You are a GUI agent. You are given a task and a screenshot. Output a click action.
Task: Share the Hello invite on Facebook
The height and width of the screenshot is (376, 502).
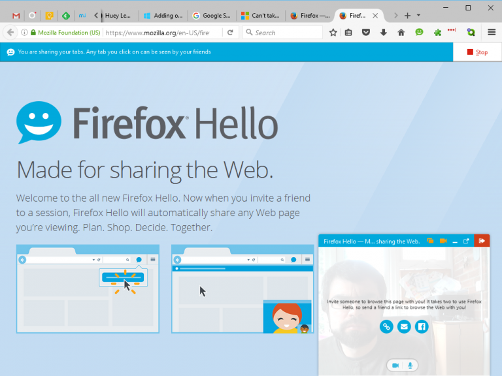tap(422, 326)
